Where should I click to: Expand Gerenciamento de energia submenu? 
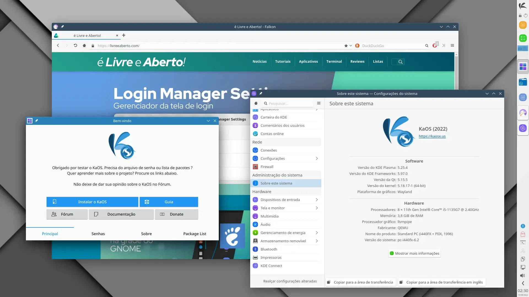click(317, 233)
